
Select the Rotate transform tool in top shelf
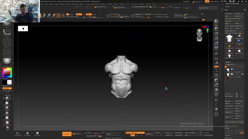[x=53, y=15]
